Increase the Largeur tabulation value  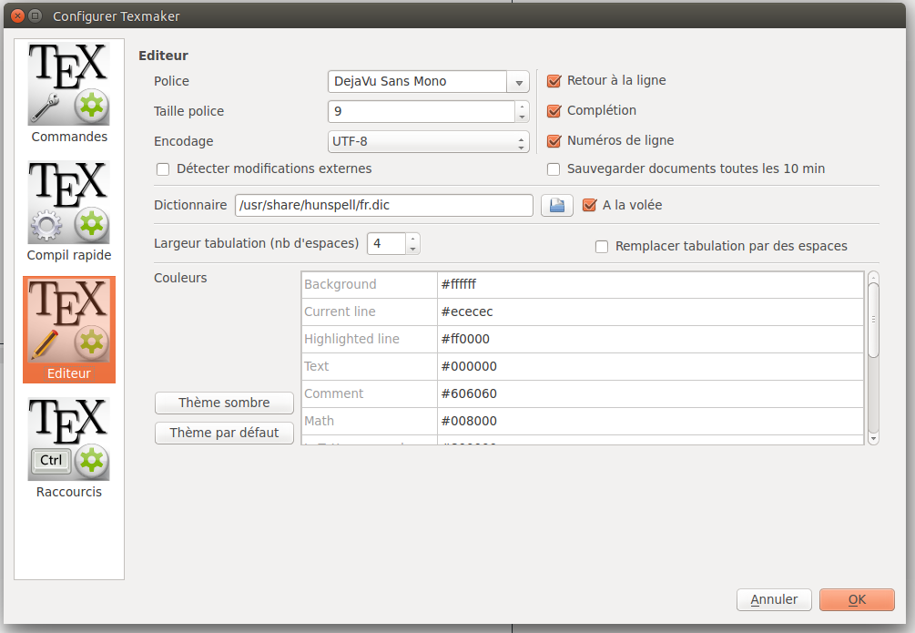pyautogui.click(x=412, y=239)
